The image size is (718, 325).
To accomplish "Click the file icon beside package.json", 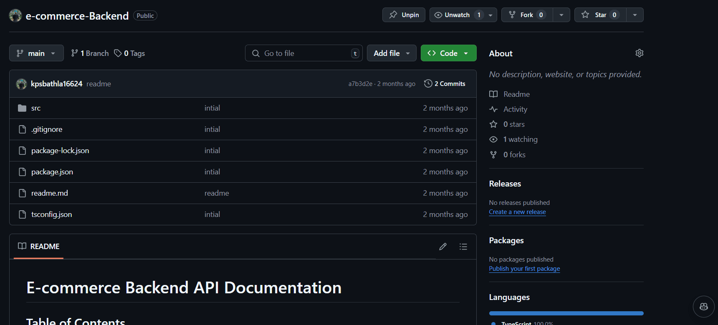I will [23, 172].
